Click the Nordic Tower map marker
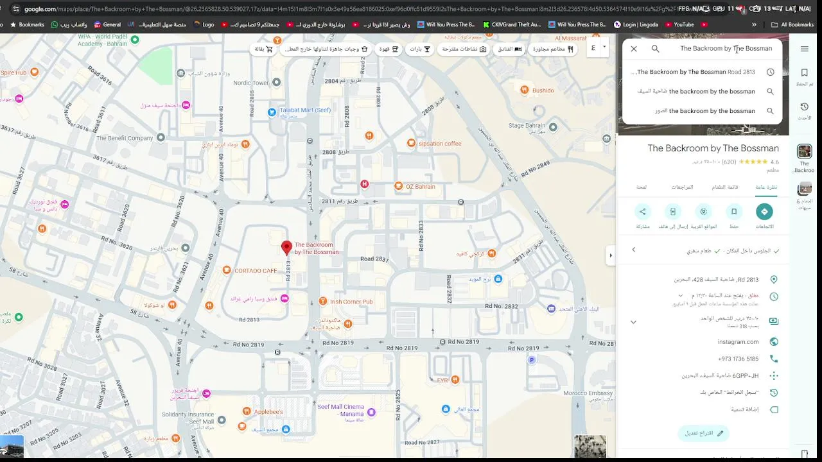 (x=276, y=82)
